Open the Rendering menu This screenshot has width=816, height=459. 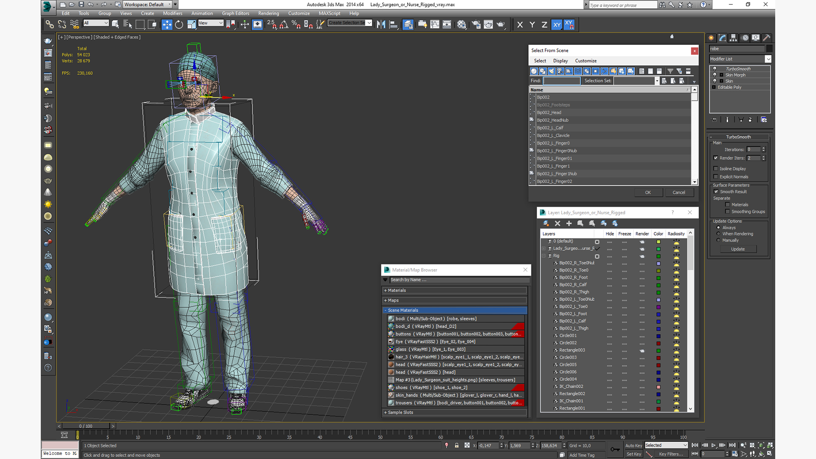[269, 14]
